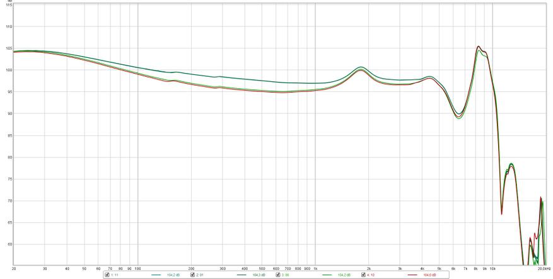Click the 20.0kHz label on frequency axis

545,268
